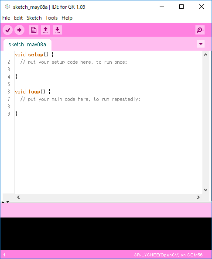The width and height of the screenshot is (212, 259).
Task: Select the sketch_may08a tab
Action: pyautogui.click(x=27, y=45)
